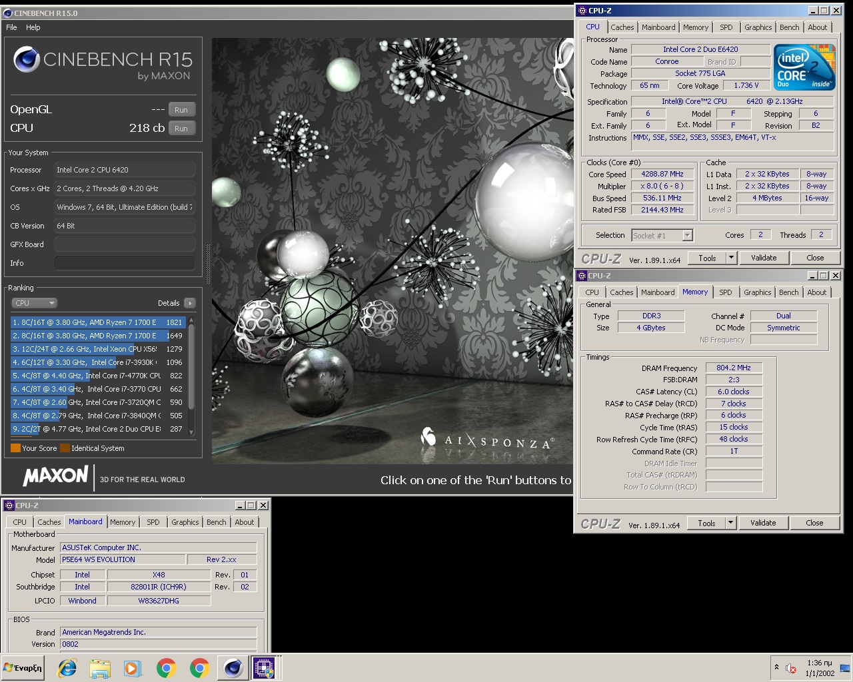Open SPD tab in top CPU-Z window
This screenshot has height=682, width=853.
point(726,27)
